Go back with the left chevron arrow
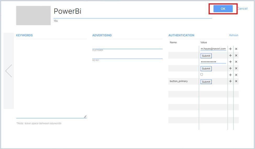255x149 pixels. click(9, 71)
